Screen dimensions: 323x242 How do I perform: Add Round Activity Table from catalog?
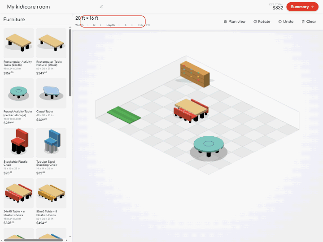(x=18, y=93)
